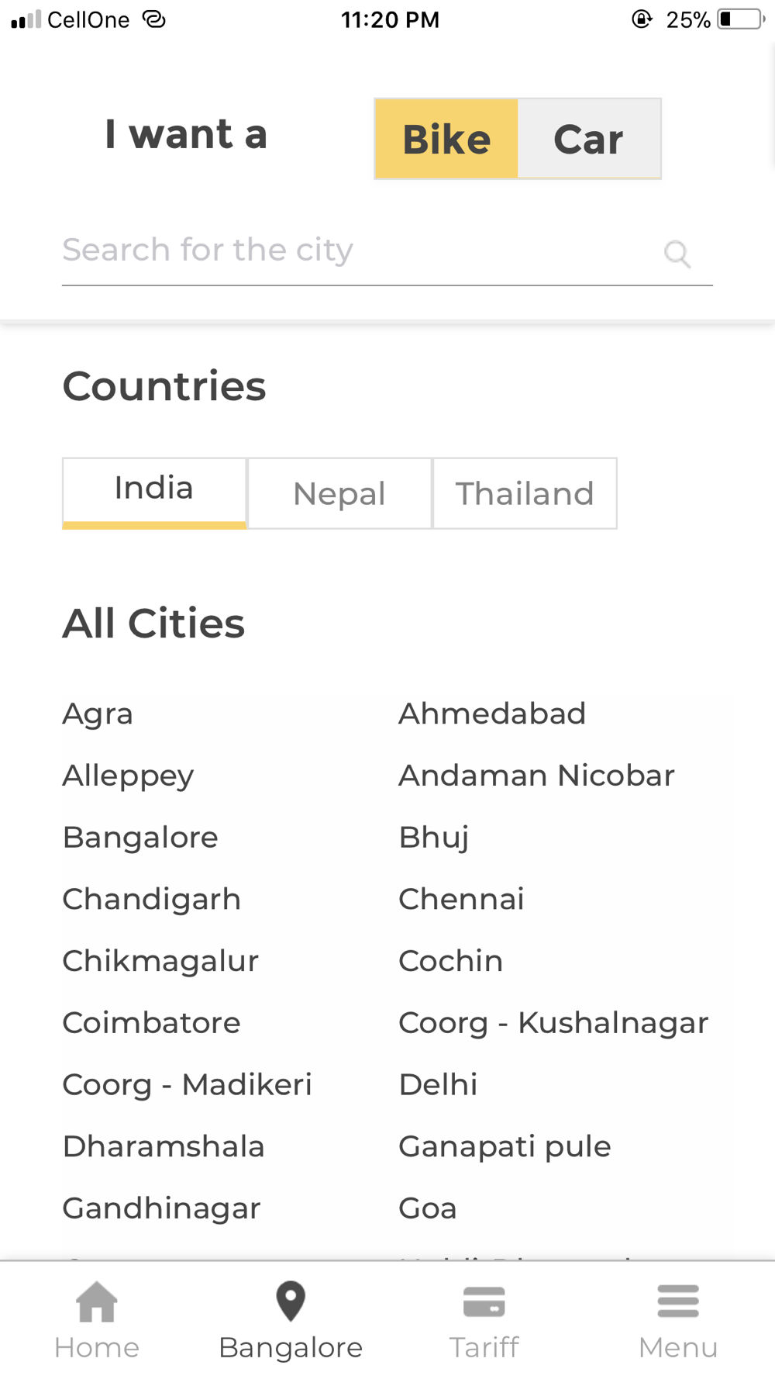Switch to the Thailand country tab
Viewport: 775px width, 1379px height.
[525, 493]
